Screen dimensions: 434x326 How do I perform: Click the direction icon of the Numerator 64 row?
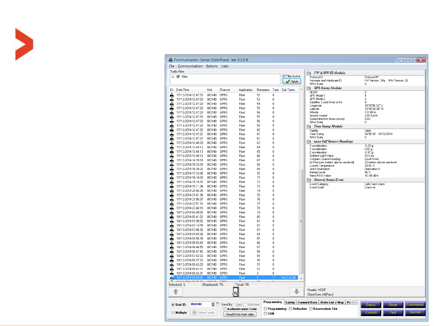coord(171,147)
